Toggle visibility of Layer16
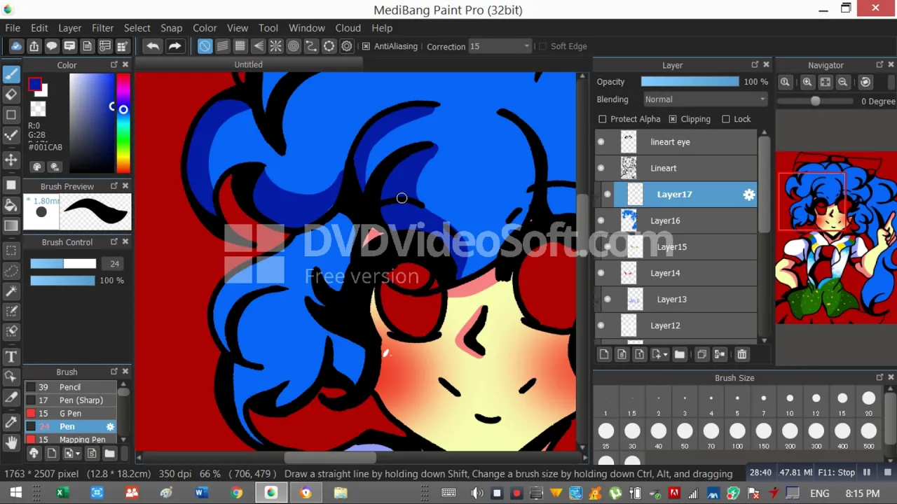This screenshot has width=897, height=504. [x=601, y=220]
